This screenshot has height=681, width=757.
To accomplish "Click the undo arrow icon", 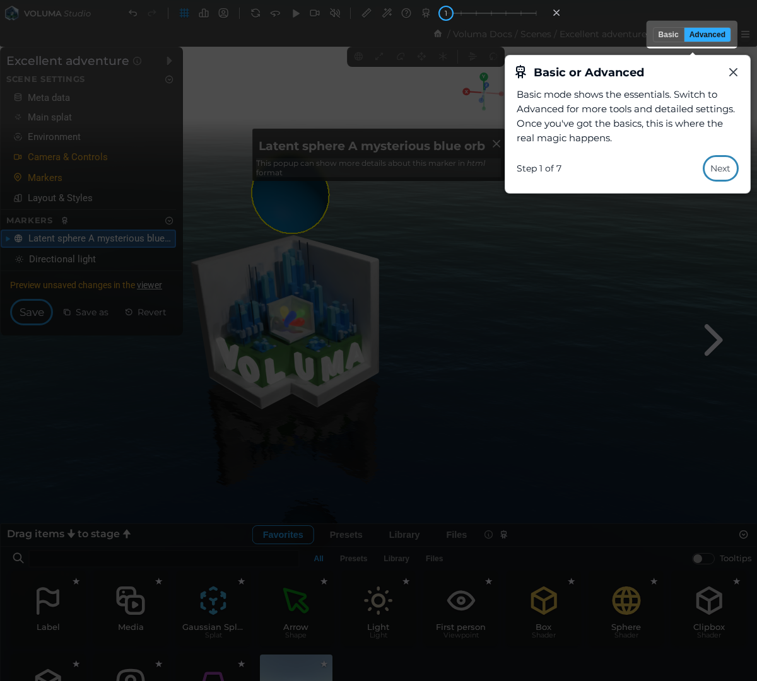I will pyautogui.click(x=132, y=13).
